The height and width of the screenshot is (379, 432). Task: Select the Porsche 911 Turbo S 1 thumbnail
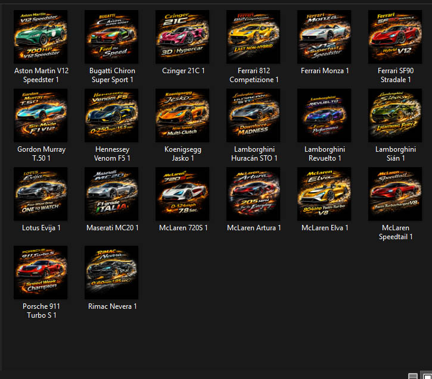coord(41,272)
